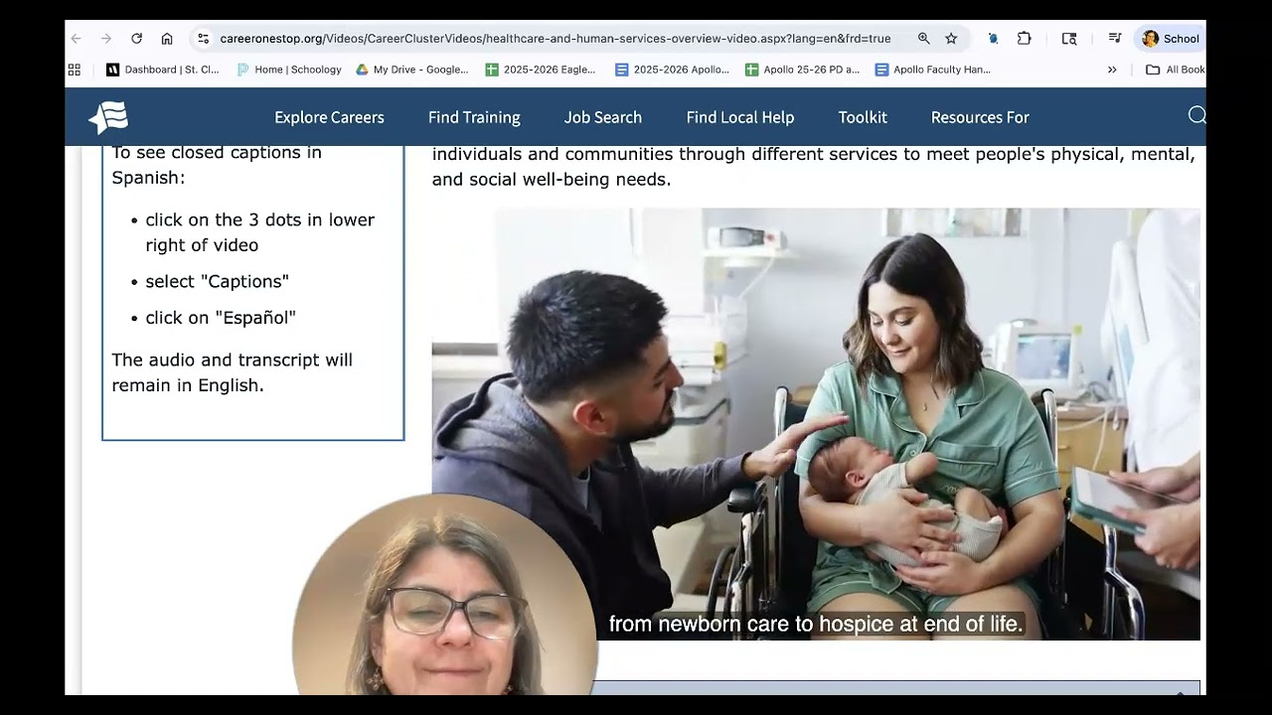The width and height of the screenshot is (1272, 715).
Task: Go forward with the browser forward arrow
Action: pos(106,39)
